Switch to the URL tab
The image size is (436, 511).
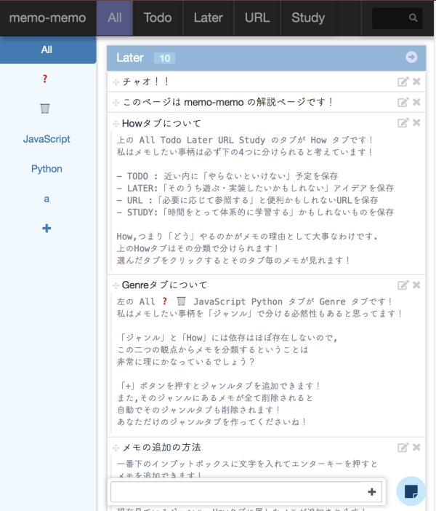(257, 18)
